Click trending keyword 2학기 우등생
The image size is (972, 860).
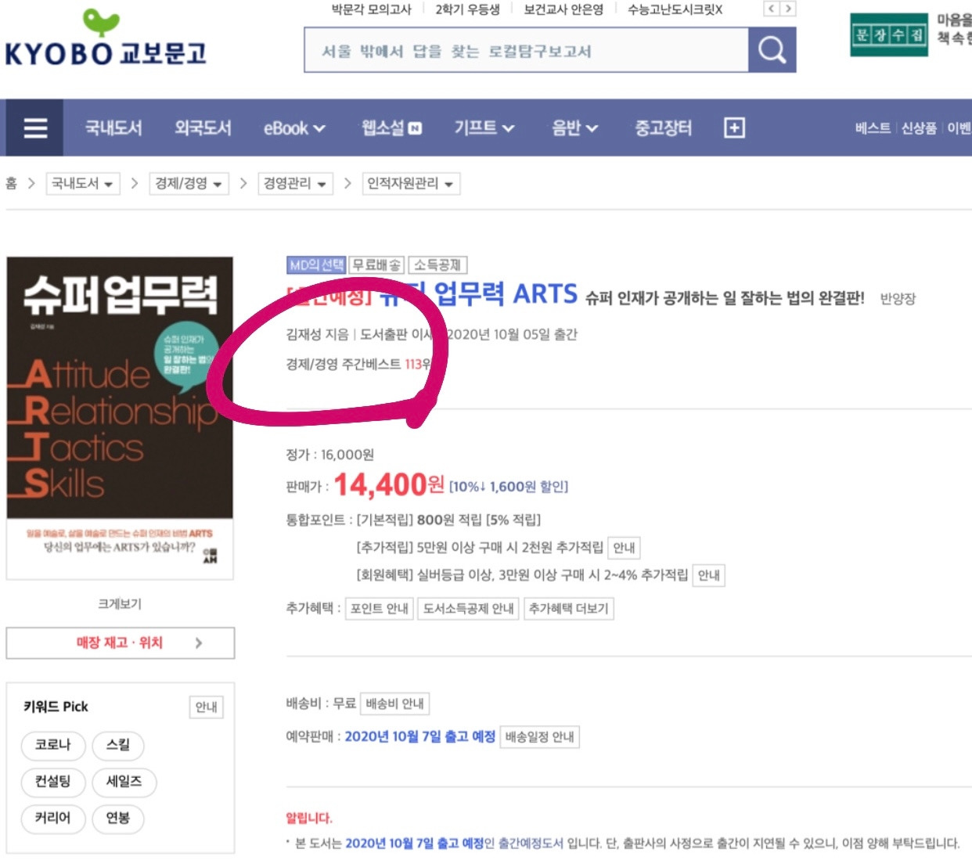click(x=467, y=9)
